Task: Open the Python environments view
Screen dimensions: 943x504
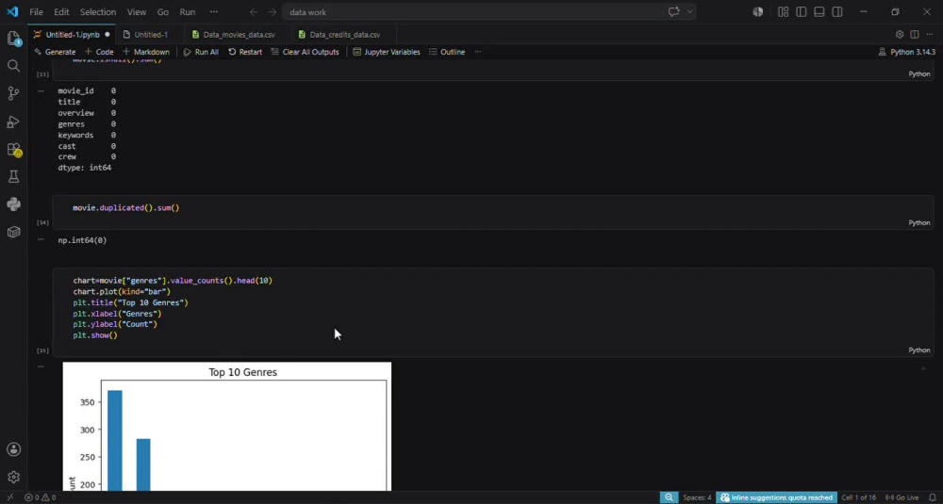Action: [x=13, y=204]
